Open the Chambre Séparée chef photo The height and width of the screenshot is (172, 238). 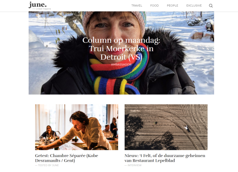coord(76,127)
